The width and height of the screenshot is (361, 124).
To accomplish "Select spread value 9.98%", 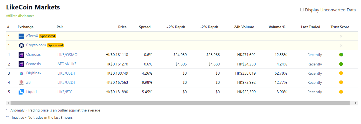I will tap(147, 82).
